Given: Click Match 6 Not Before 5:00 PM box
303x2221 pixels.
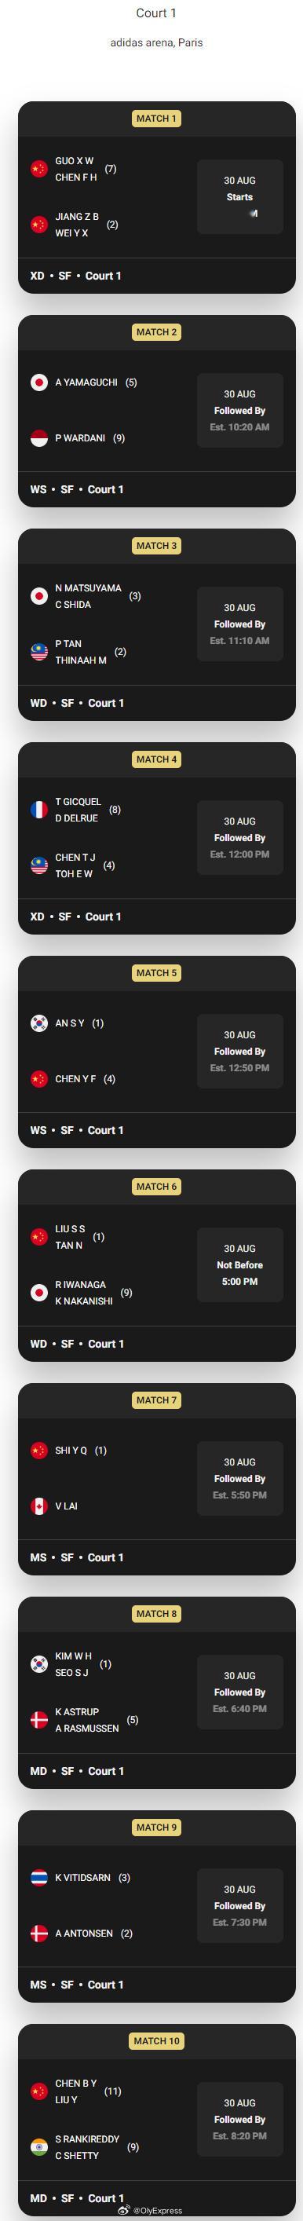Looking at the screenshot, I should (x=239, y=1265).
